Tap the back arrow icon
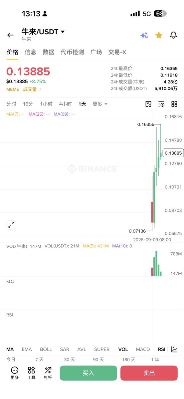184x399 pixels. [10, 35]
